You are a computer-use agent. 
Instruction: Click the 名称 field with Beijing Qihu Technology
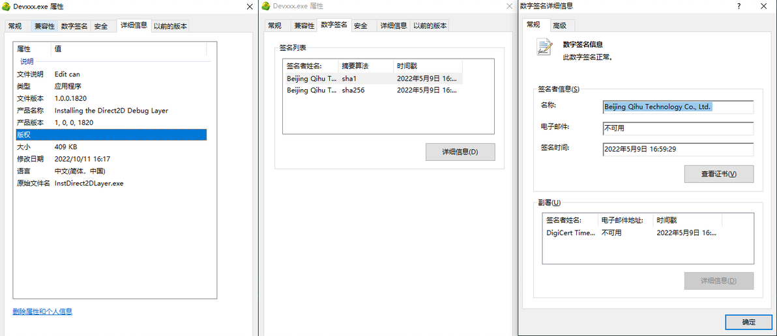(x=678, y=107)
